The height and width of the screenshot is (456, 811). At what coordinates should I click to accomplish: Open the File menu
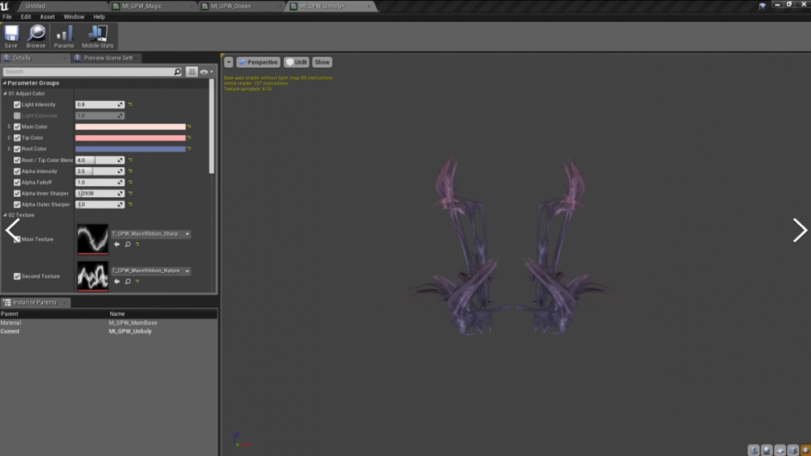click(x=7, y=17)
